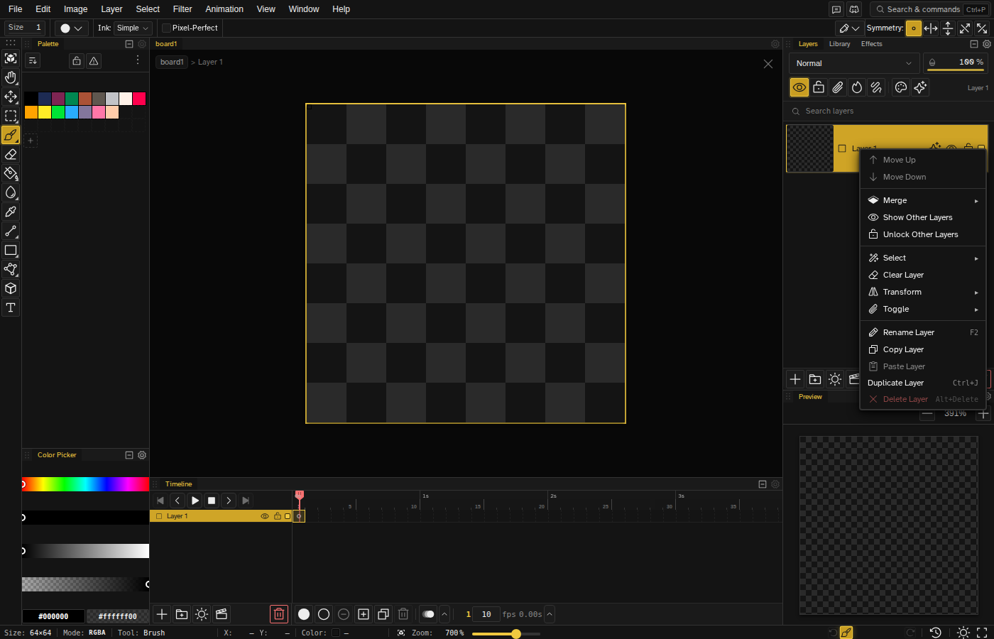This screenshot has height=639, width=994.
Task: Open the Animation menu
Action: point(224,9)
